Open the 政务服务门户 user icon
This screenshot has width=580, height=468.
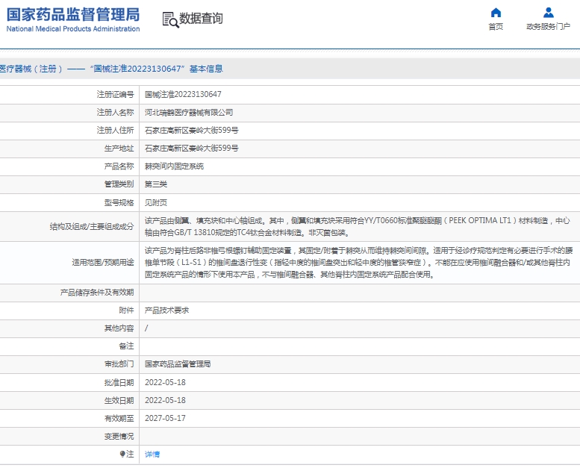[x=549, y=13]
